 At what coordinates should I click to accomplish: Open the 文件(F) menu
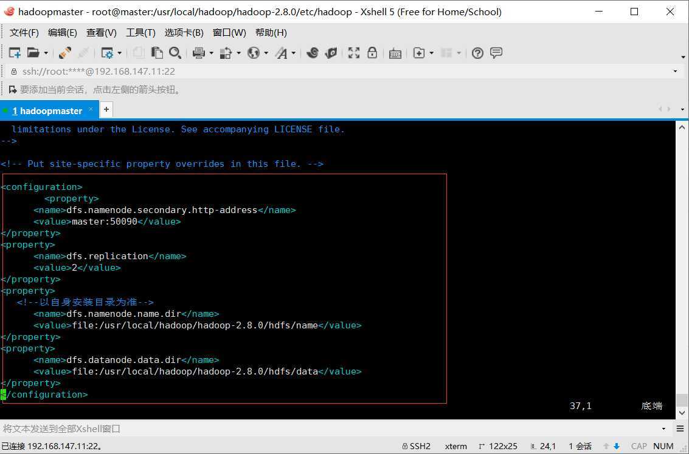(x=24, y=32)
